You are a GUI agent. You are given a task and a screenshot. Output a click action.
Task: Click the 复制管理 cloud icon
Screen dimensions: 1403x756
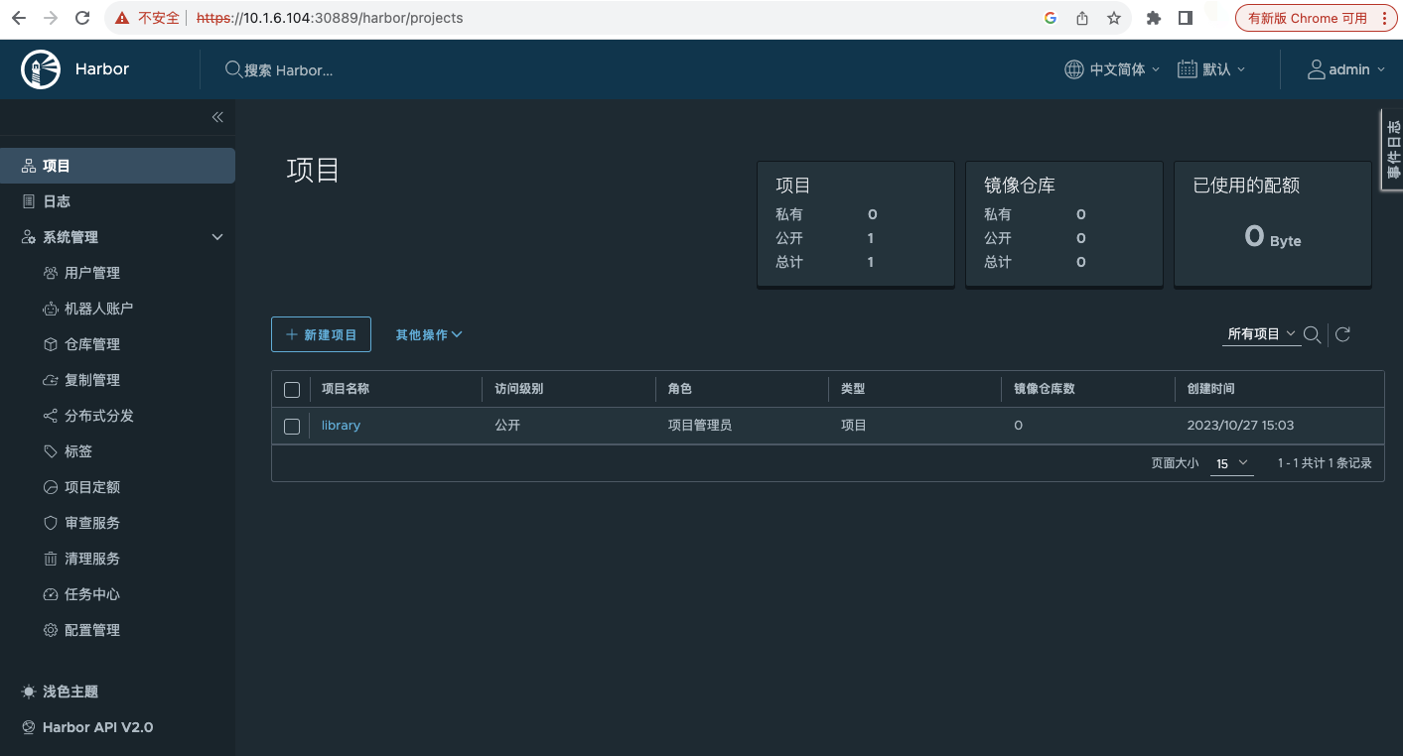click(51, 380)
